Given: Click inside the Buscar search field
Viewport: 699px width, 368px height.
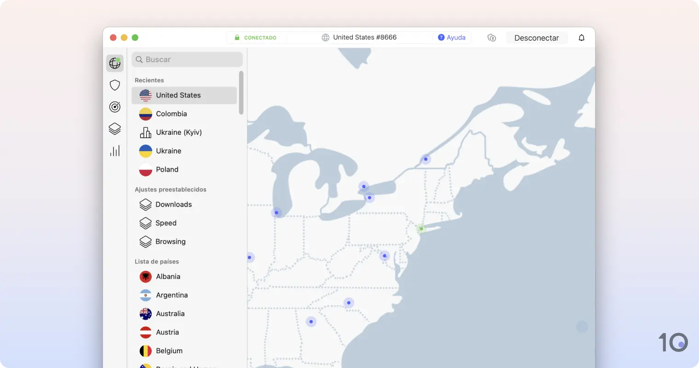Looking at the screenshot, I should click(187, 59).
